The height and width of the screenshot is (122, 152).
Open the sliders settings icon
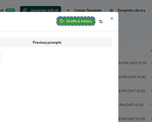pyautogui.click(x=101, y=22)
